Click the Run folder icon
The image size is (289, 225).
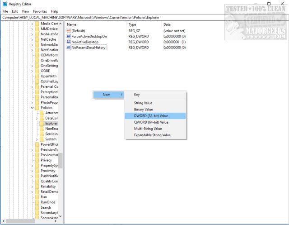(x=37, y=197)
